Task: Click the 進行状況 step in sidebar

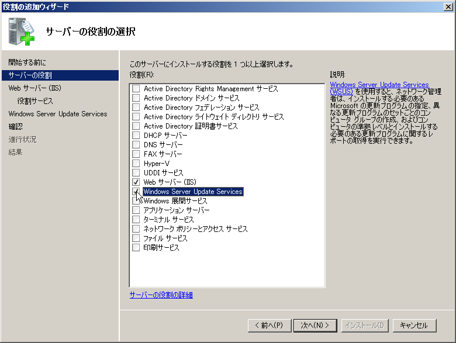Action: [x=22, y=139]
